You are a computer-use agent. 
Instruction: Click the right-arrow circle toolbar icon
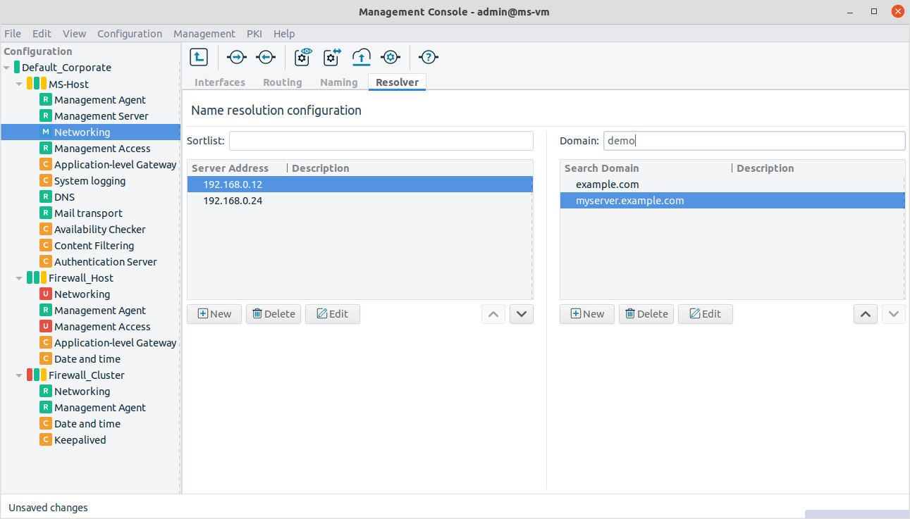click(237, 57)
